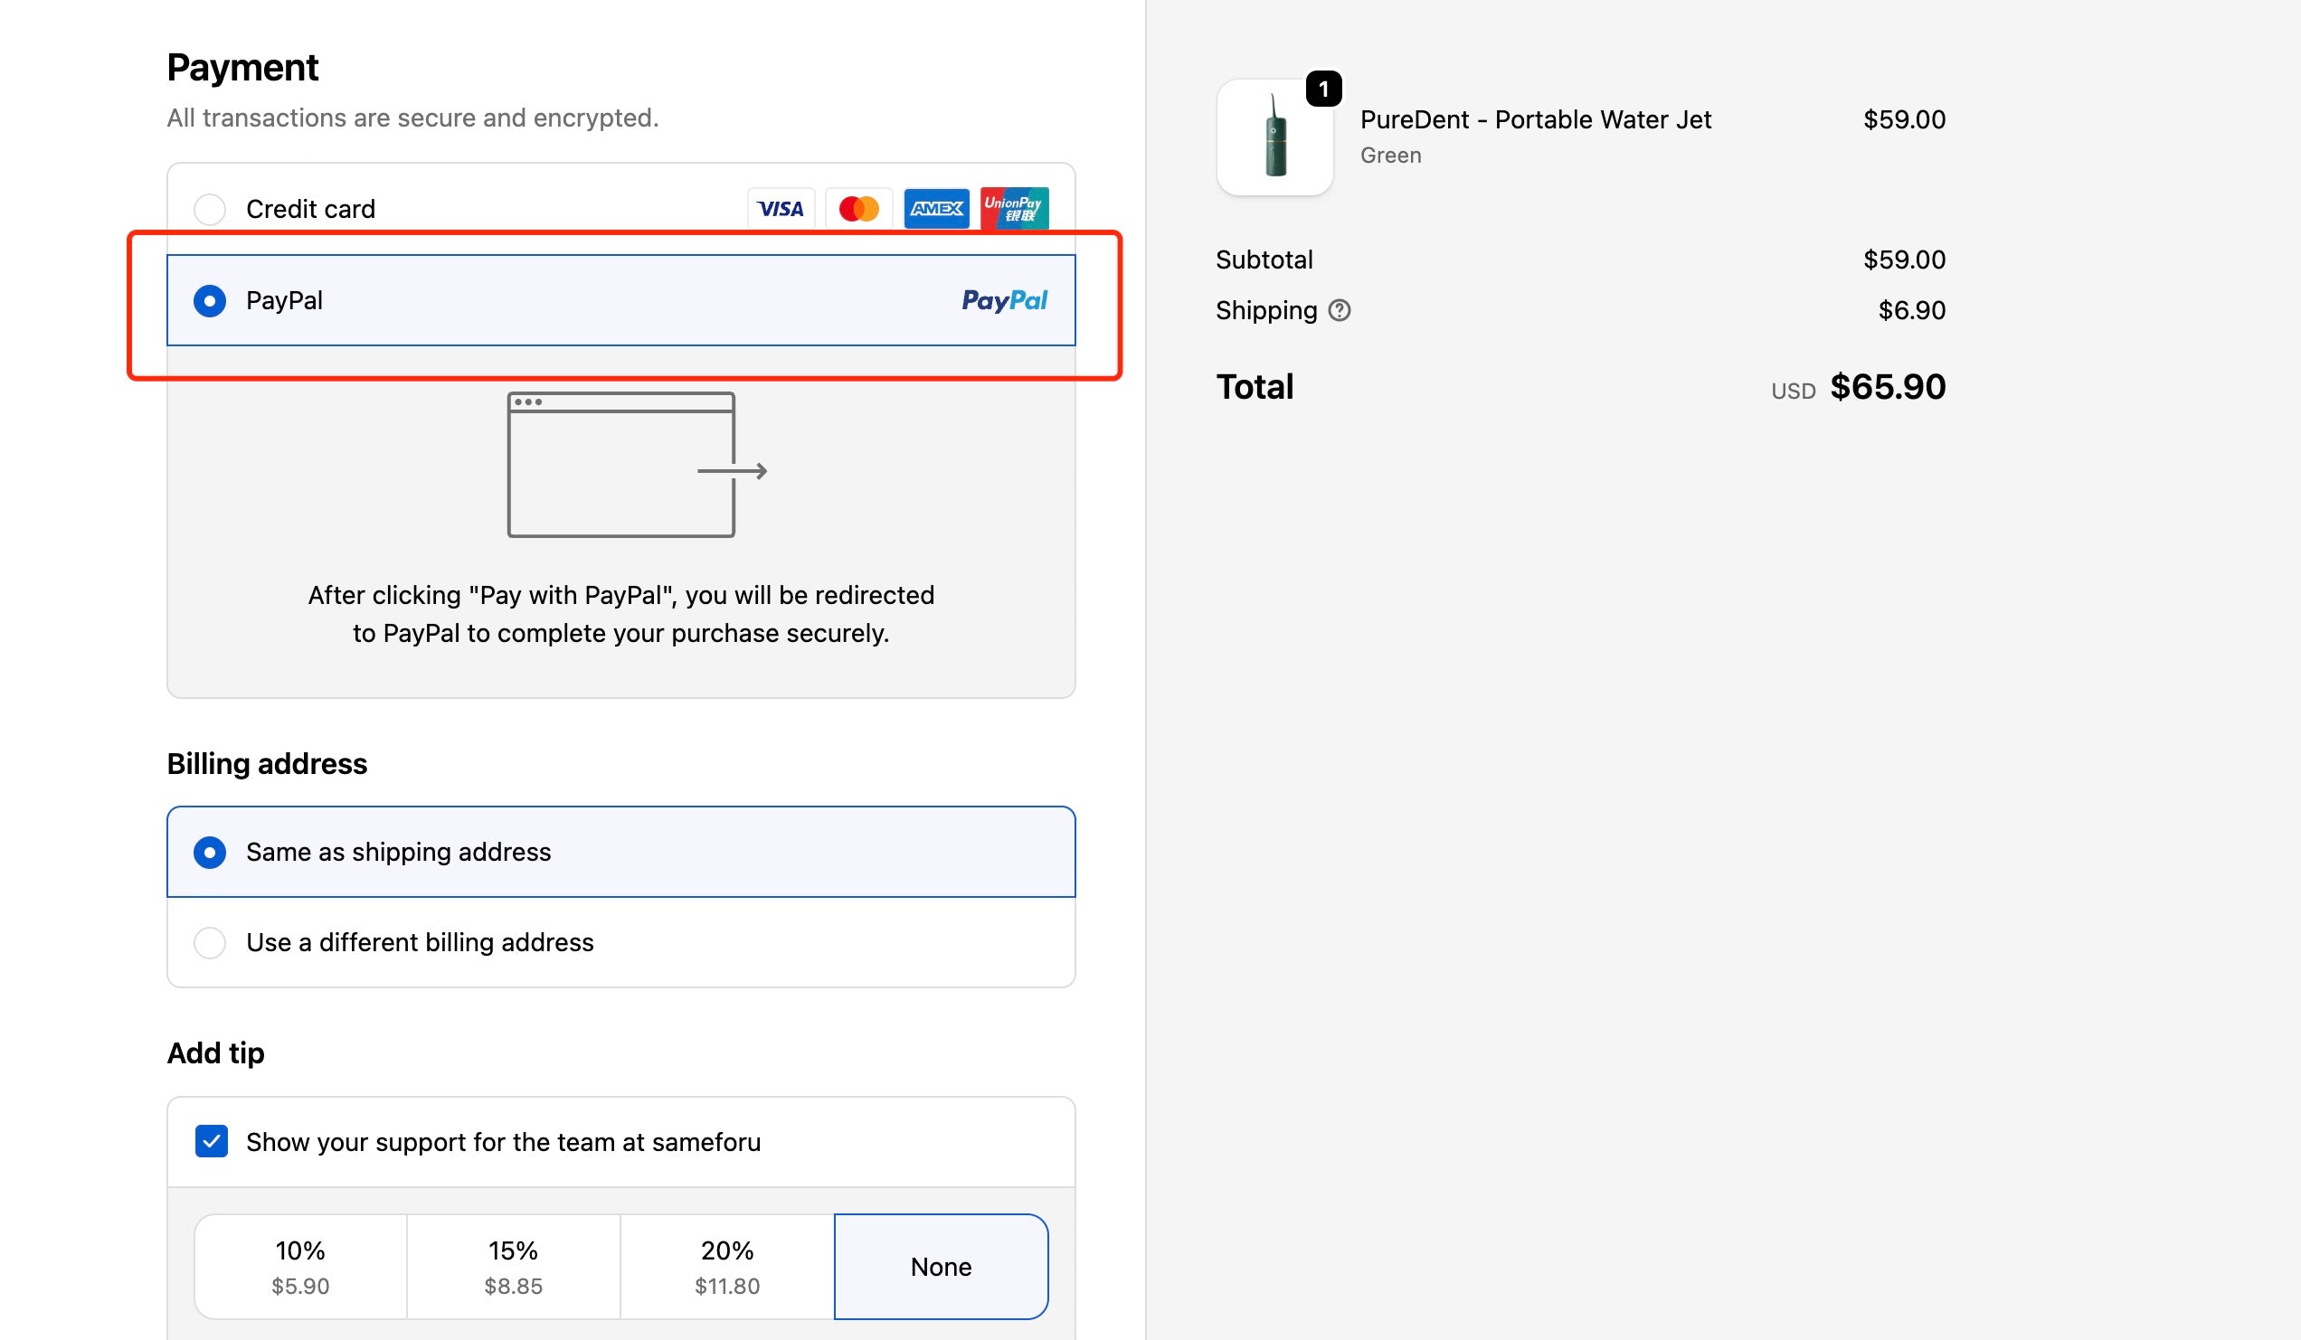Image resolution: width=2301 pixels, height=1340 pixels.
Task: Click PureDent - Portable Water Jet title
Action: click(1535, 119)
